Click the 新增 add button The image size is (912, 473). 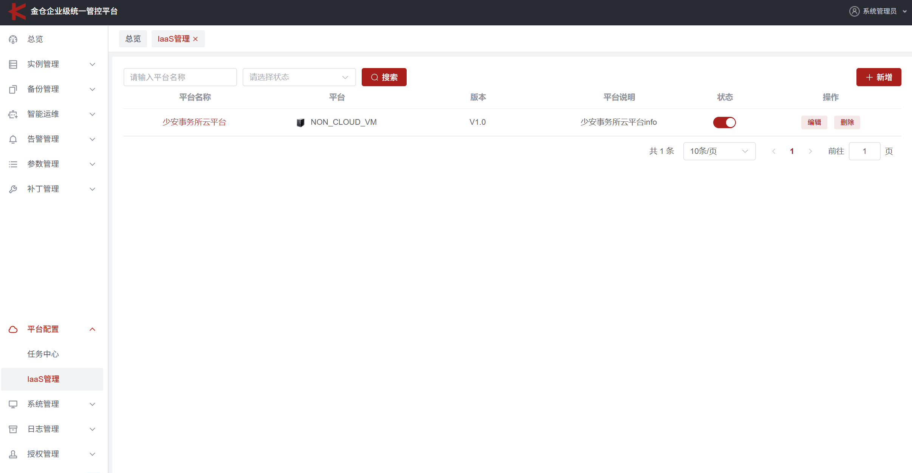(x=878, y=77)
